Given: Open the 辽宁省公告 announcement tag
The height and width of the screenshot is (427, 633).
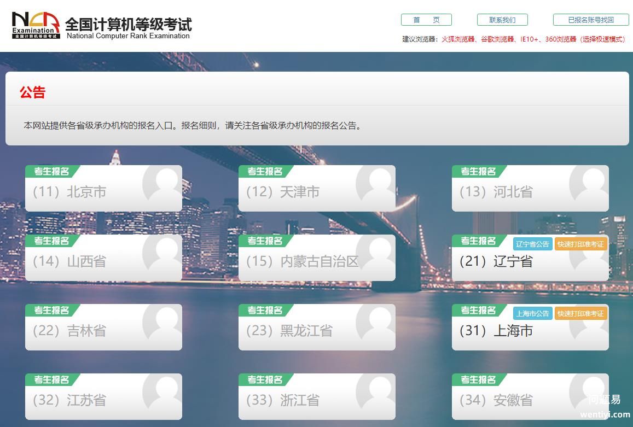Looking at the screenshot, I should 532,244.
